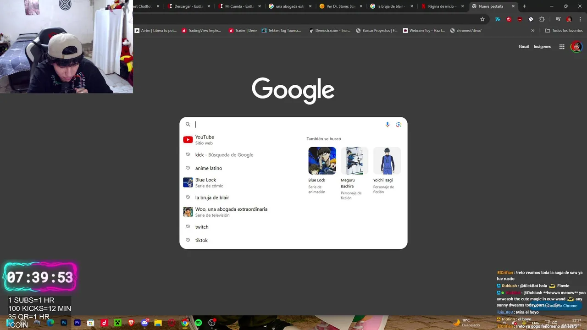Open OBS Studio from the taskbar

click(212, 323)
